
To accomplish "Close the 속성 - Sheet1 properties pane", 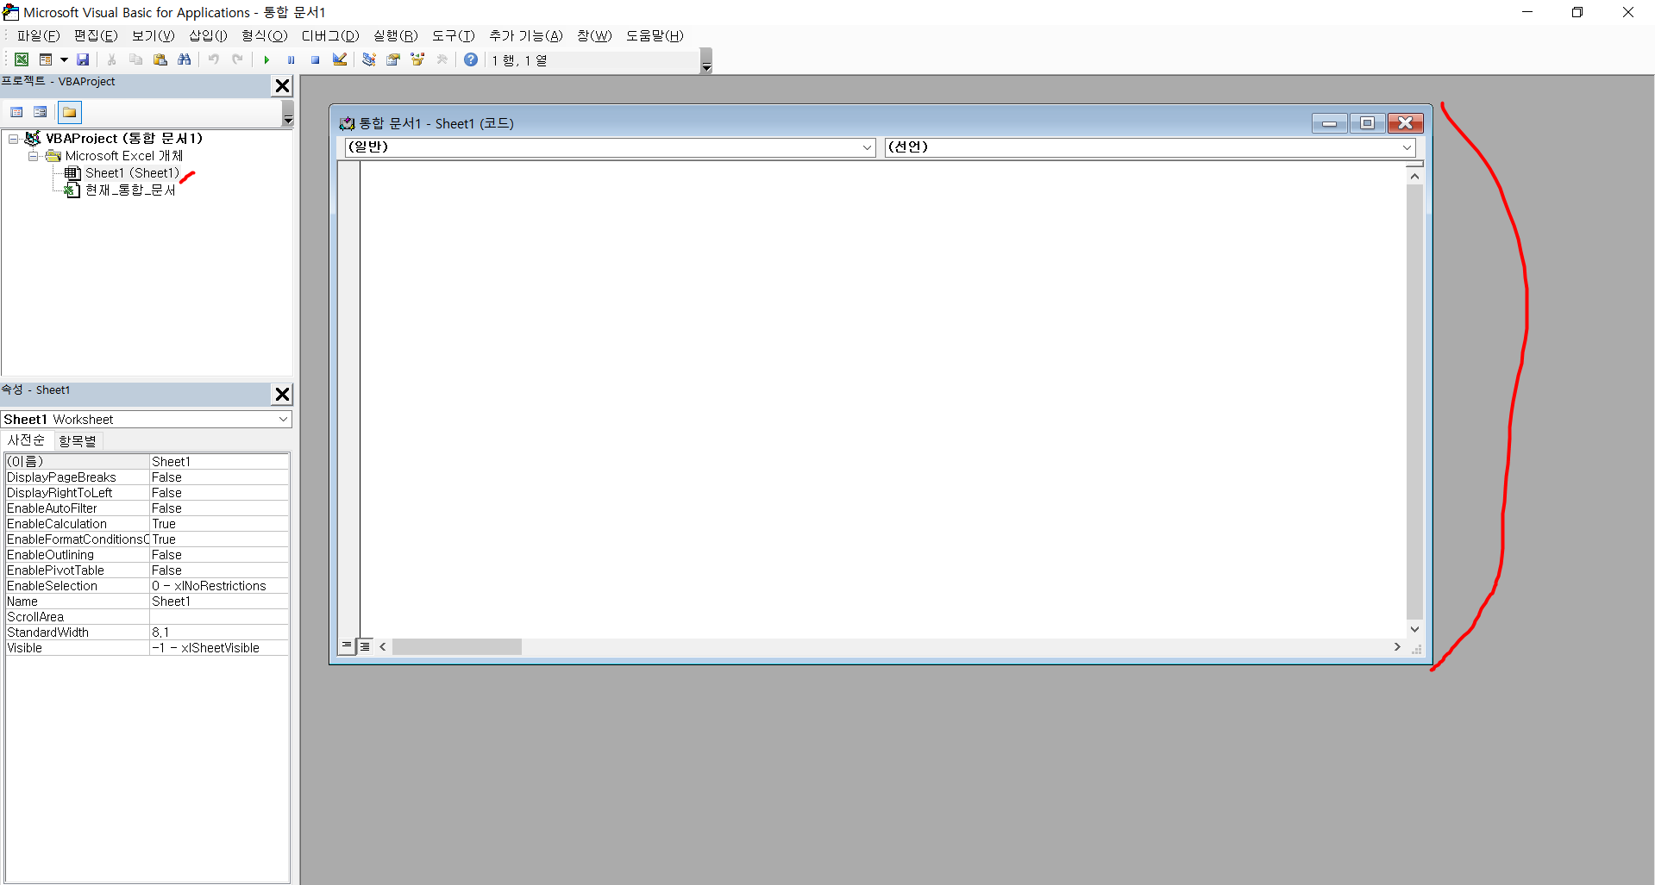I will coord(282,394).
